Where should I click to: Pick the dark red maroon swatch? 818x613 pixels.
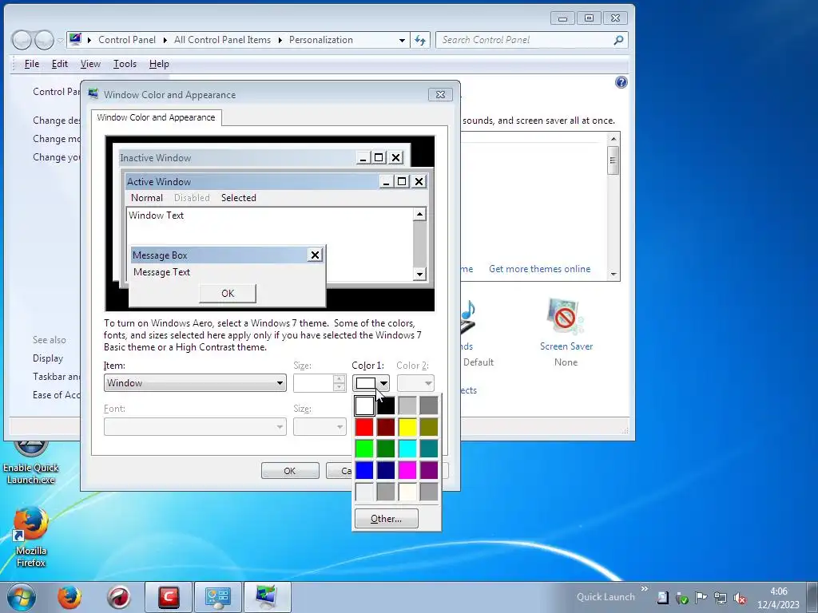click(386, 427)
